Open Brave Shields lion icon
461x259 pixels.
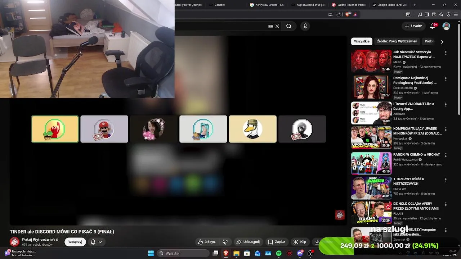(x=347, y=14)
